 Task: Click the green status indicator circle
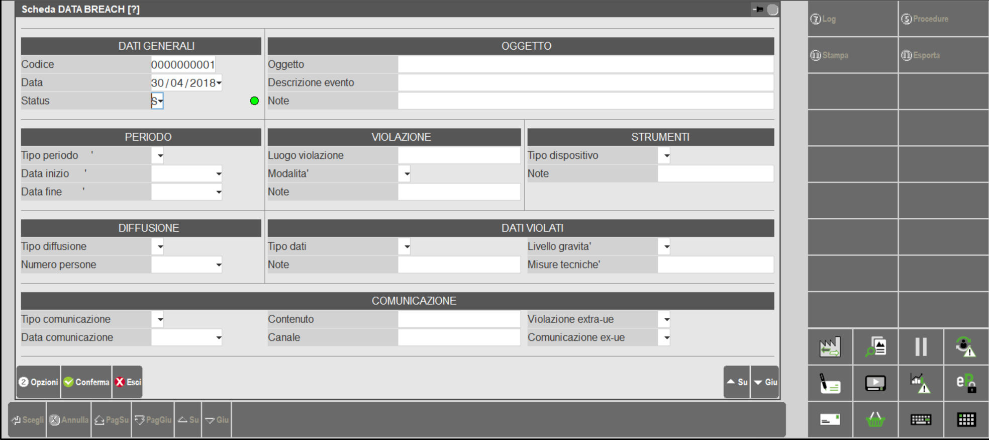[x=254, y=101]
